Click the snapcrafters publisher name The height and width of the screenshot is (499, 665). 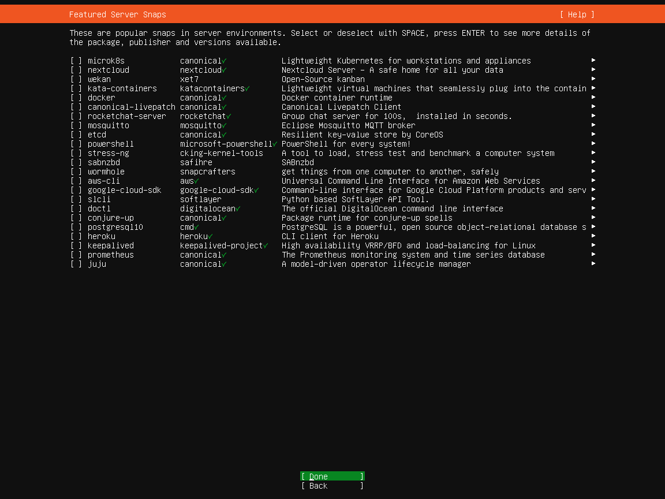click(x=208, y=172)
